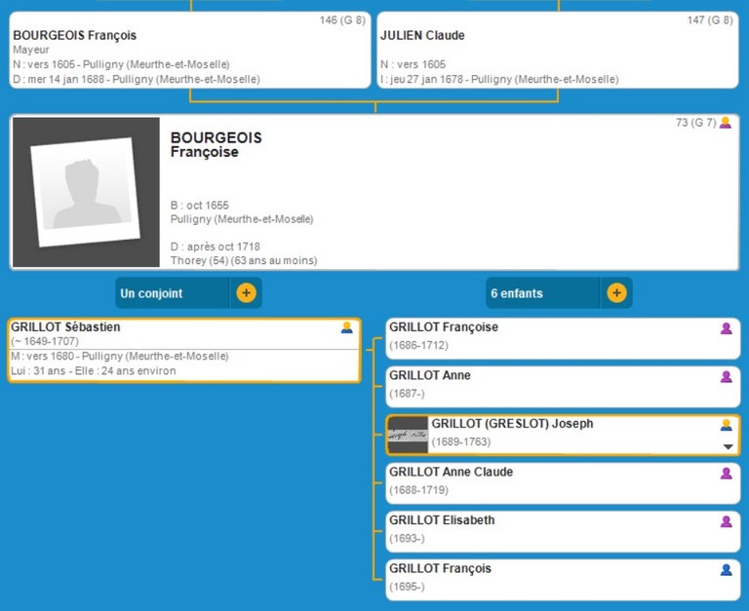Click person icon on Sébastien Grillot card

[347, 328]
